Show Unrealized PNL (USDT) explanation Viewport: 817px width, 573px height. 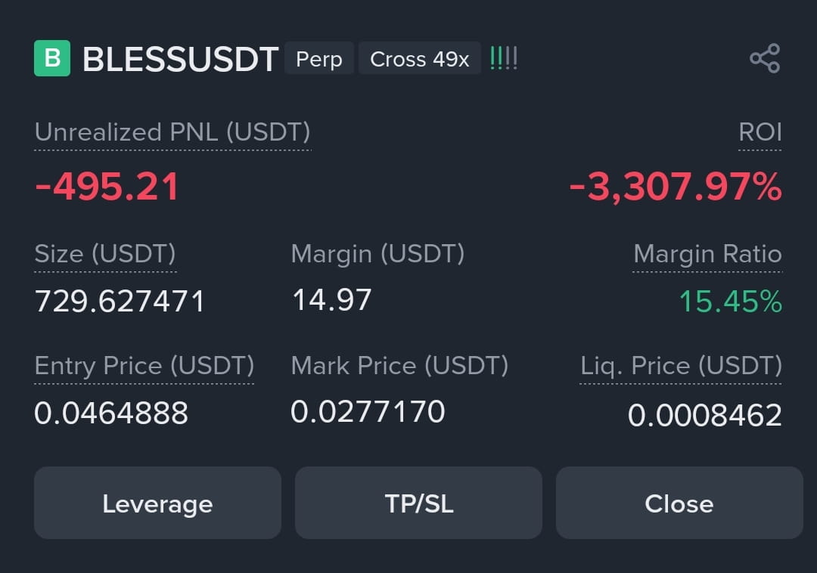172,132
